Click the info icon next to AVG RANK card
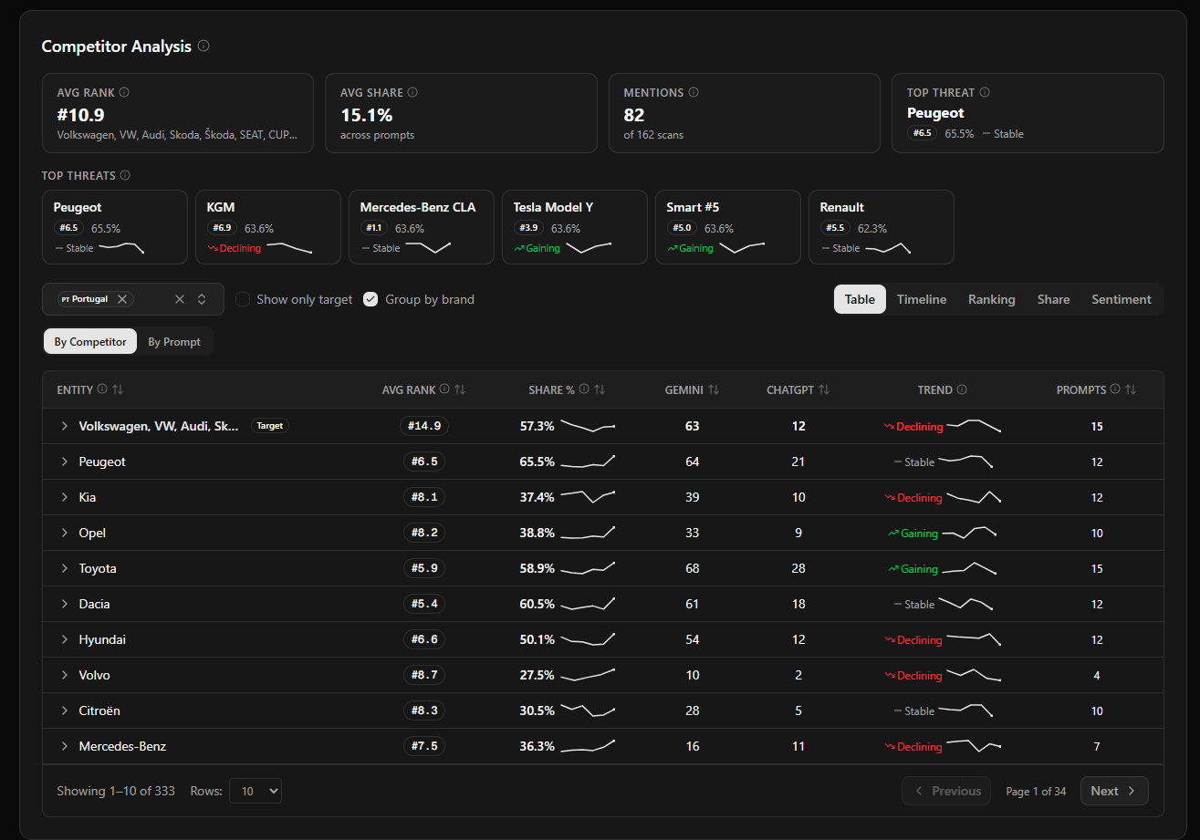 124,92
